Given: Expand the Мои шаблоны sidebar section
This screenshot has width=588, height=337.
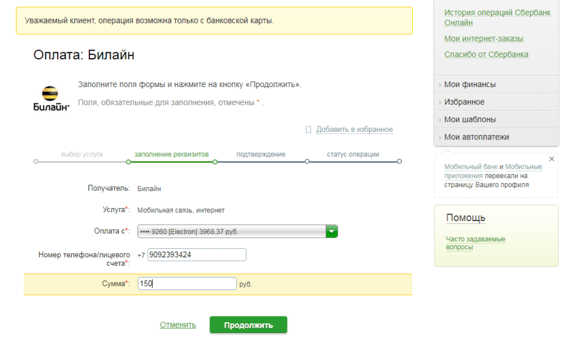Looking at the screenshot, I should pyautogui.click(x=496, y=120).
